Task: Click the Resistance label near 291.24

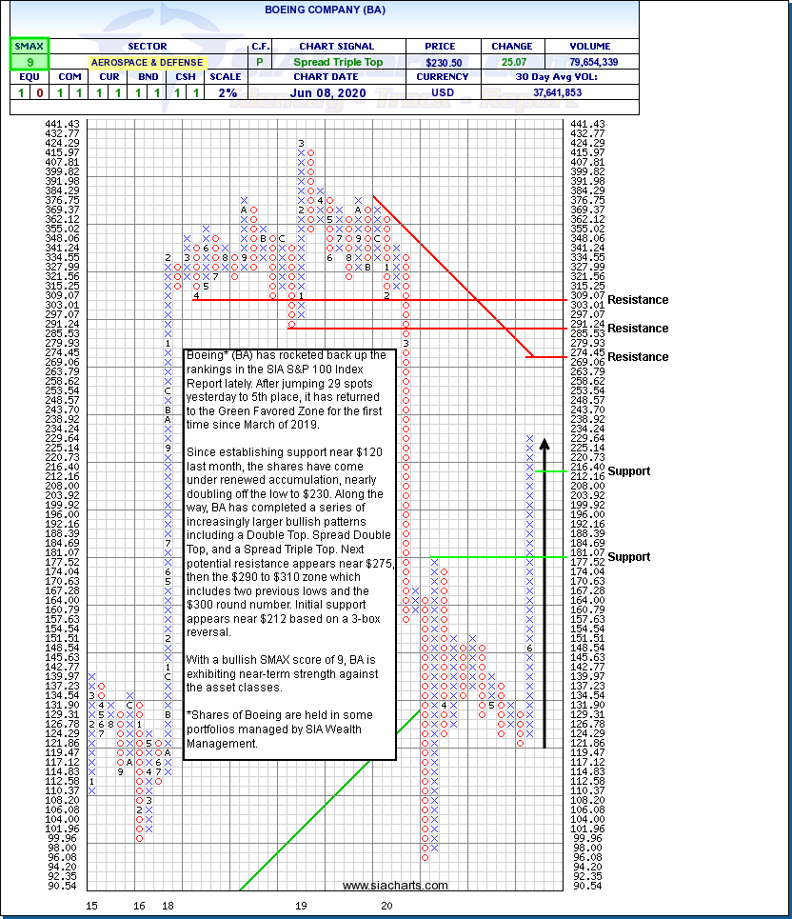Action: [x=638, y=329]
